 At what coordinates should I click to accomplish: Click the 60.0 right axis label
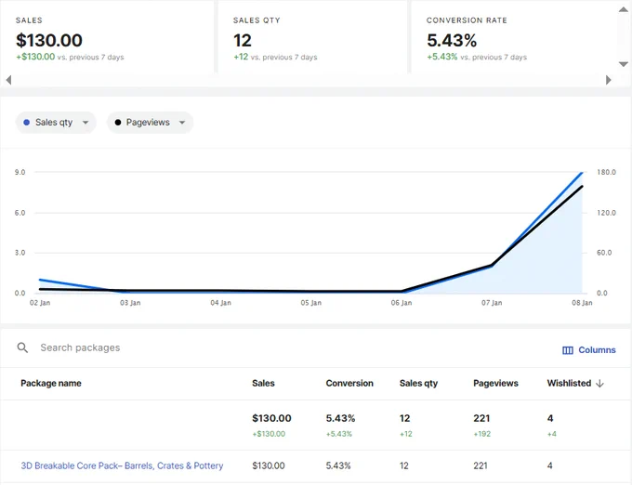[604, 253]
